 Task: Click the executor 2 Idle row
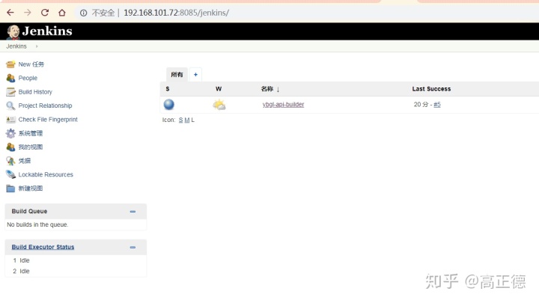76,271
